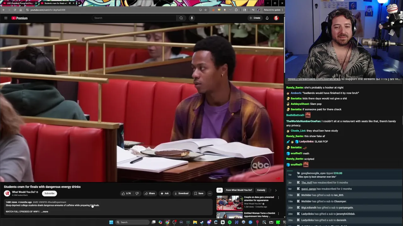
Task: Show next recommendation chips arrow
Action: [276, 190]
